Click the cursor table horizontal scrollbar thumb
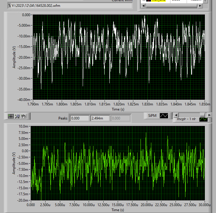This screenshot has height=213, width=216. click(172, 6)
